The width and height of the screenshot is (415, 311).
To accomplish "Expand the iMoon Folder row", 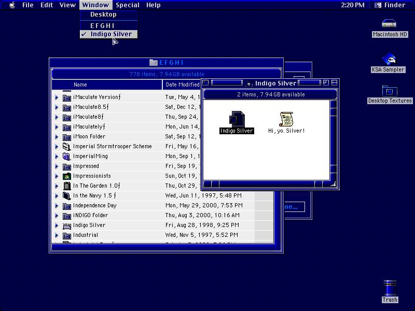I will pos(57,137).
